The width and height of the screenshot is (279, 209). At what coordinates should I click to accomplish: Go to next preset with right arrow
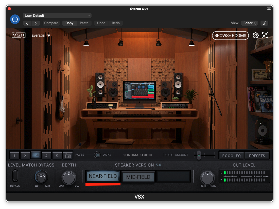click(36, 23)
